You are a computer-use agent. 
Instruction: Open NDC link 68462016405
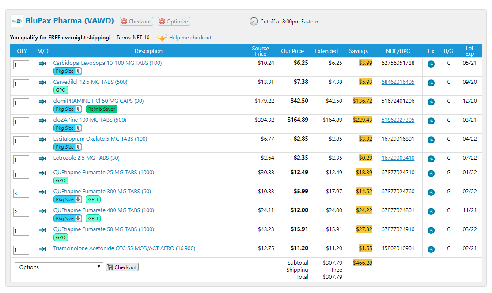click(398, 82)
